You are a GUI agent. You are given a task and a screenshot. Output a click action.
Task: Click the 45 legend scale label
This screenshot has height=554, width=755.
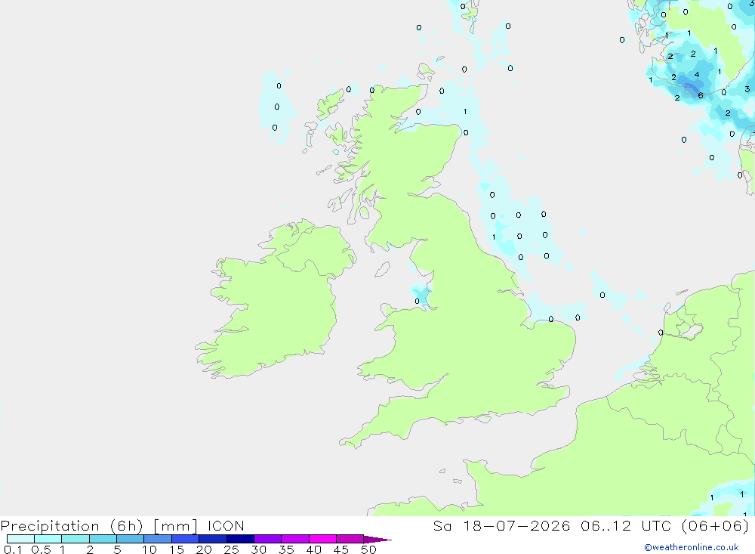point(341,549)
